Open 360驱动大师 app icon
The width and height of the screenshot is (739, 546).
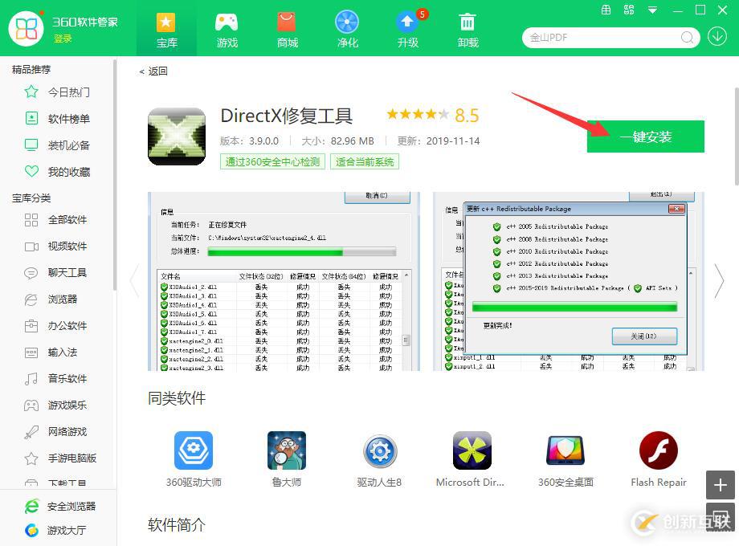[x=194, y=450]
